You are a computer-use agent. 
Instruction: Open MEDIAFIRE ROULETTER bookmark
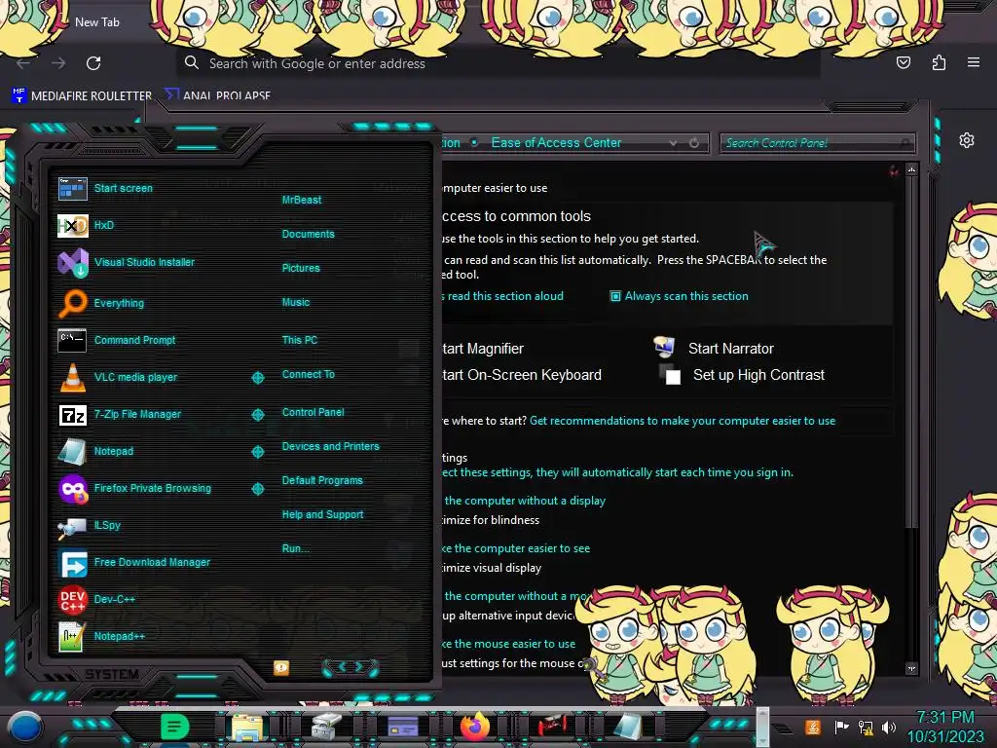[x=82, y=95]
